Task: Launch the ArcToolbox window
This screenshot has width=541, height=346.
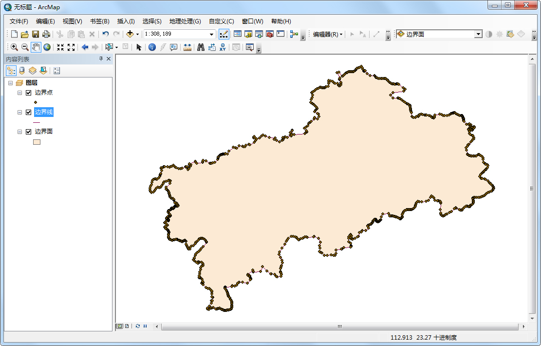Action: coord(269,34)
